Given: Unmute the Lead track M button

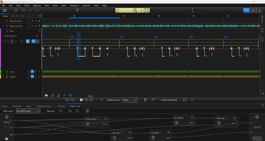Looking at the screenshot, I should click(32, 72).
